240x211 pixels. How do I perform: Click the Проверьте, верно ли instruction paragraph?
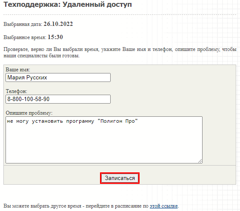(x=120, y=52)
